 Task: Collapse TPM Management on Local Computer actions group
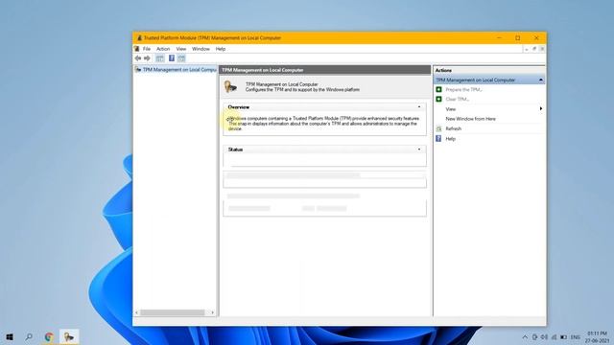[541, 80]
